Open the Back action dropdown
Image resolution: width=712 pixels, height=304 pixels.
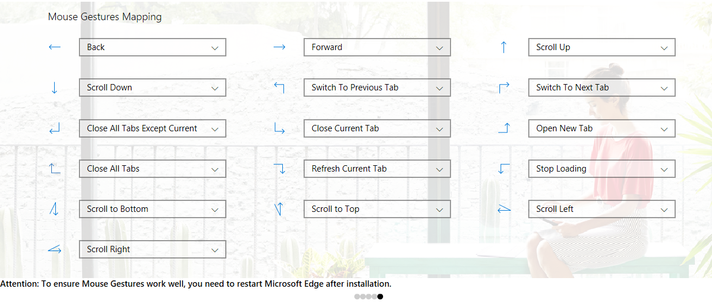tap(152, 47)
